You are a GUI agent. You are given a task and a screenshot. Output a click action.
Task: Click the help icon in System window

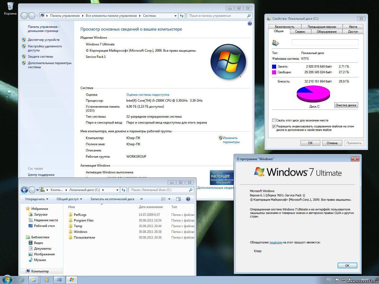pyautogui.click(x=250, y=24)
